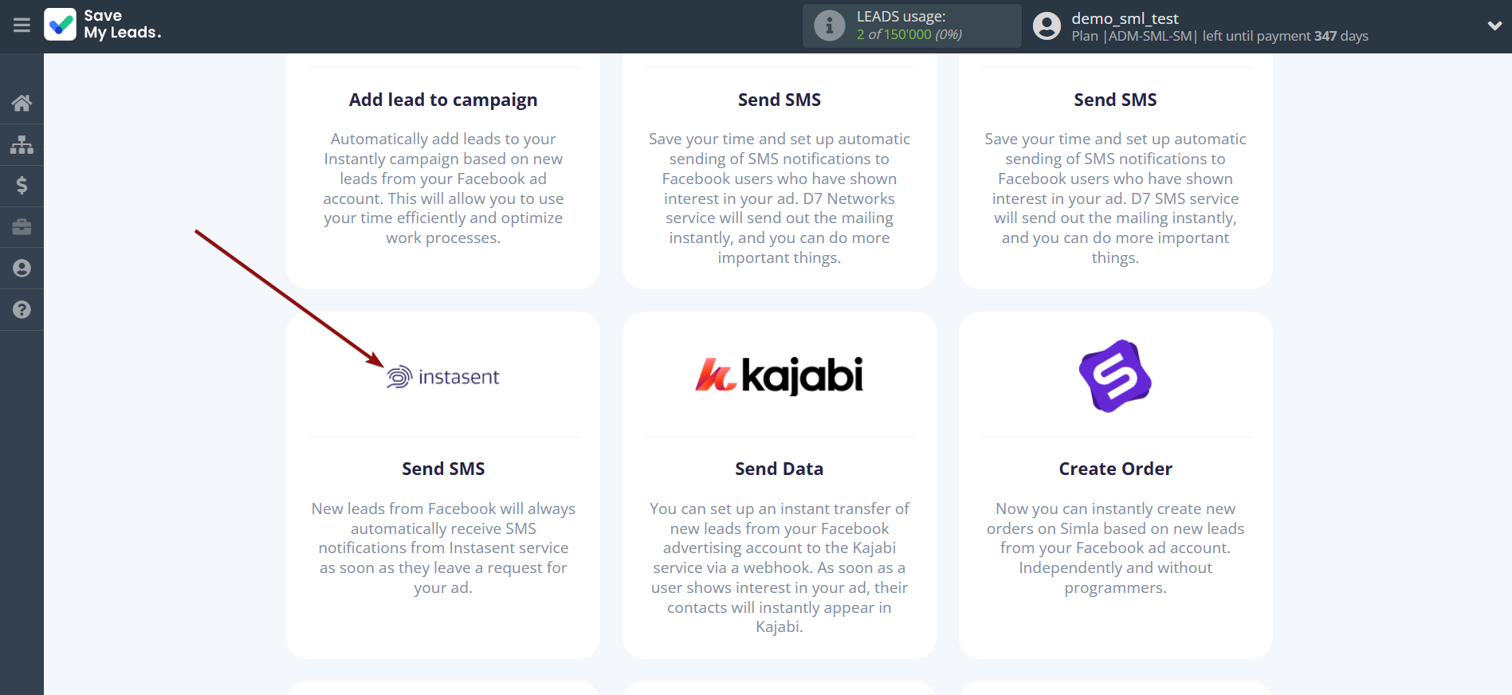Viewport: 1512px width, 695px height.
Task: Click Instasent "Send SMS" title
Action: (443, 469)
